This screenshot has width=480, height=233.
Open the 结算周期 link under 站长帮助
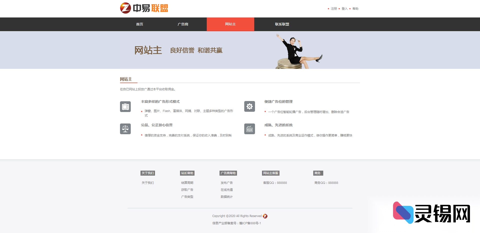tap(187, 183)
